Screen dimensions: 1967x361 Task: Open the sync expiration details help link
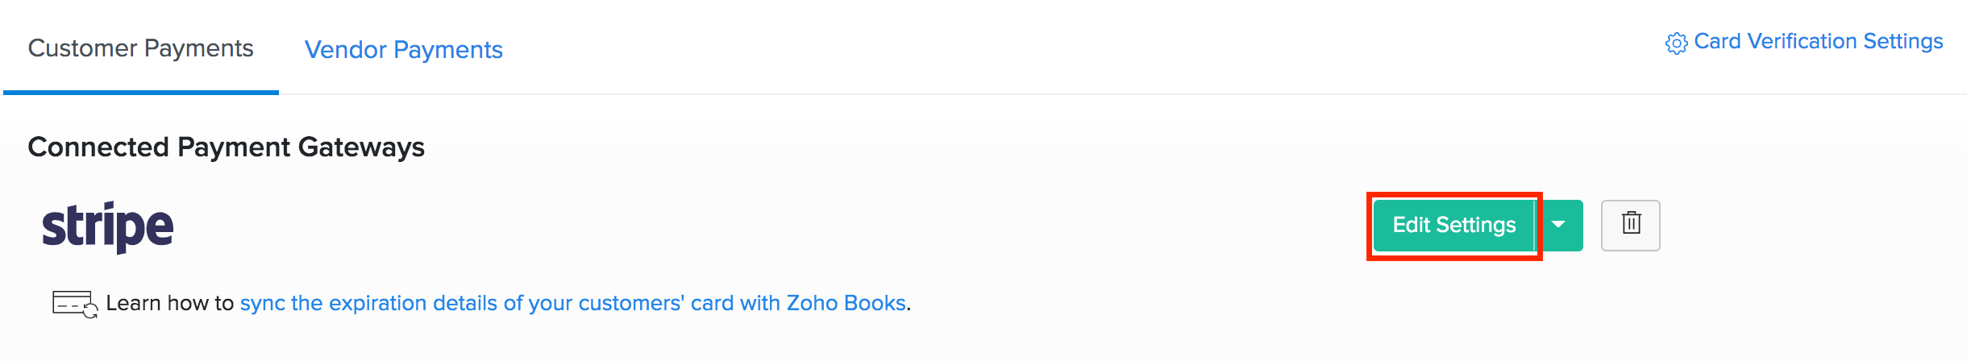(x=573, y=303)
